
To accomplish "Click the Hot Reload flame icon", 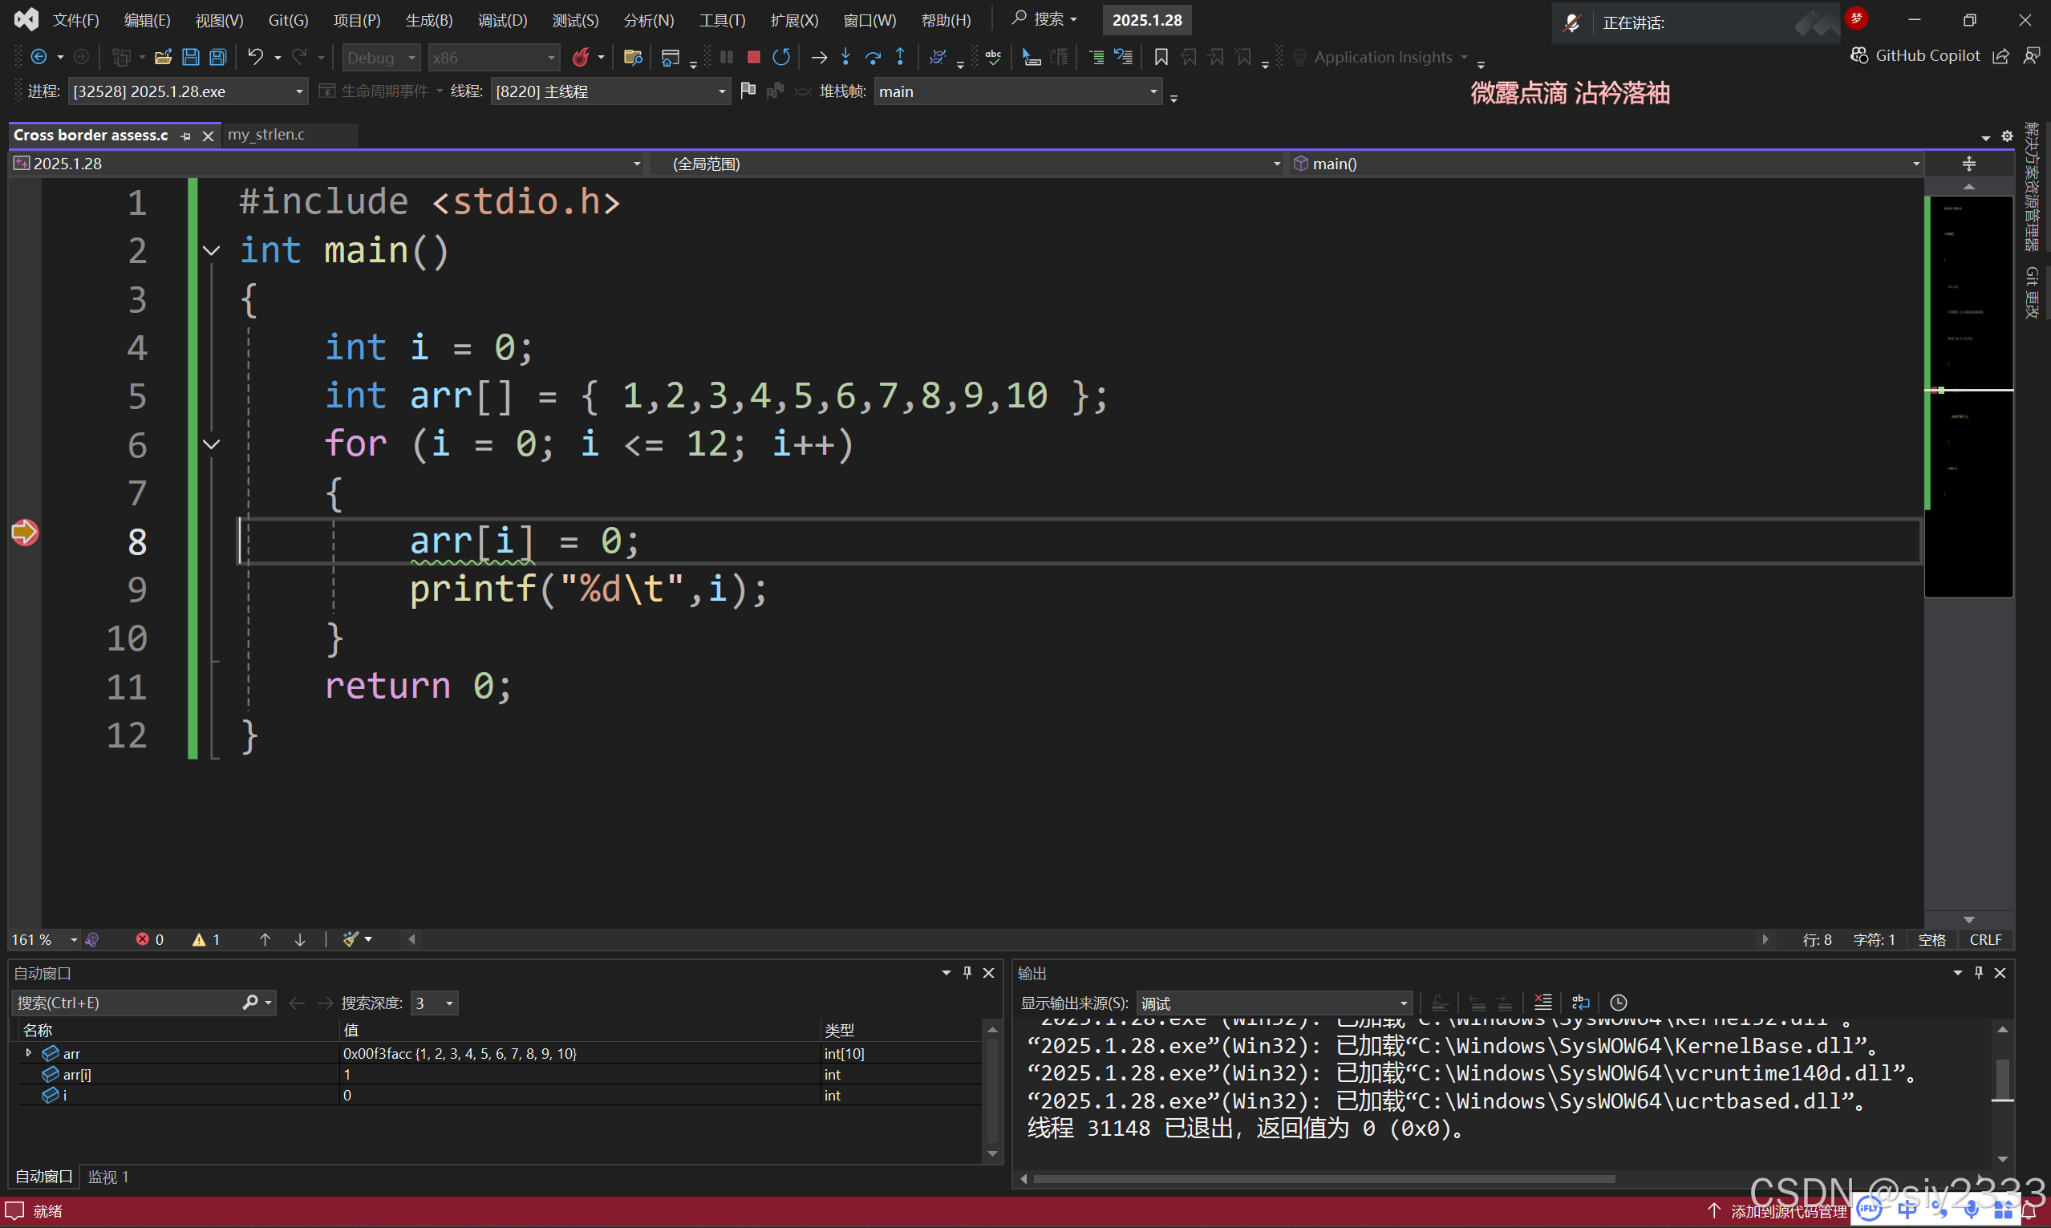I will pyautogui.click(x=581, y=57).
